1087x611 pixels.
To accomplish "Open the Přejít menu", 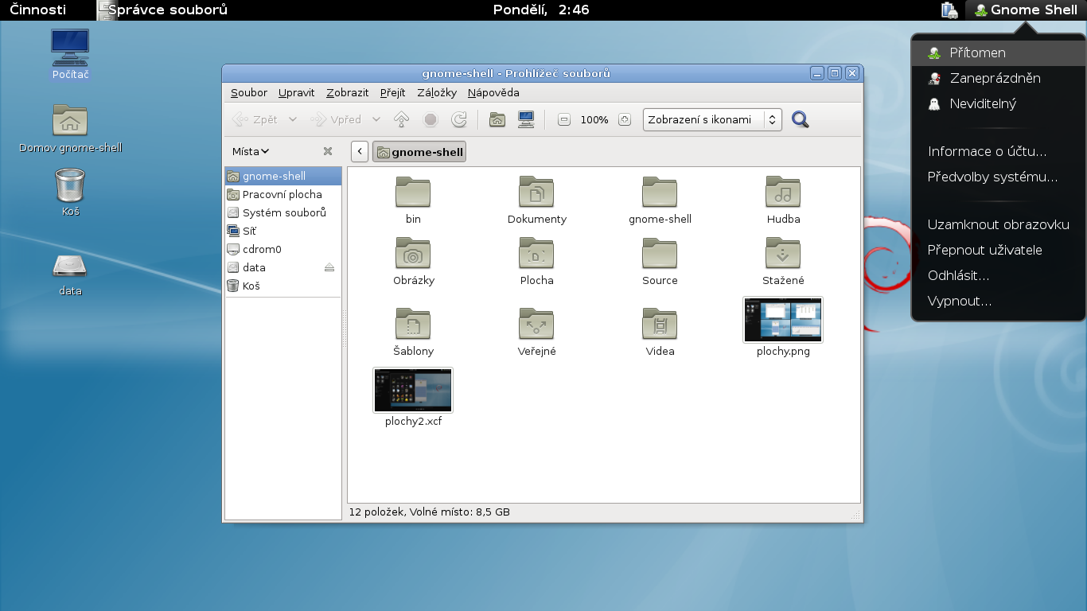I will pos(393,92).
